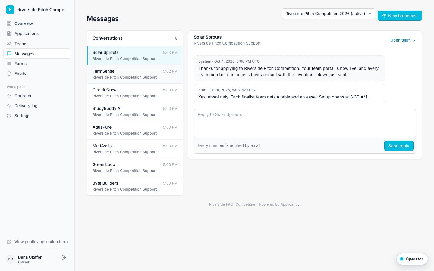Click the Send reply button
The width and height of the screenshot is (434, 271).
[x=399, y=146]
